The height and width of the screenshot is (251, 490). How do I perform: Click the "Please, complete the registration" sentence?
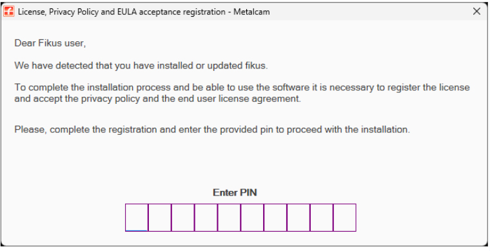pyautogui.click(x=212, y=130)
